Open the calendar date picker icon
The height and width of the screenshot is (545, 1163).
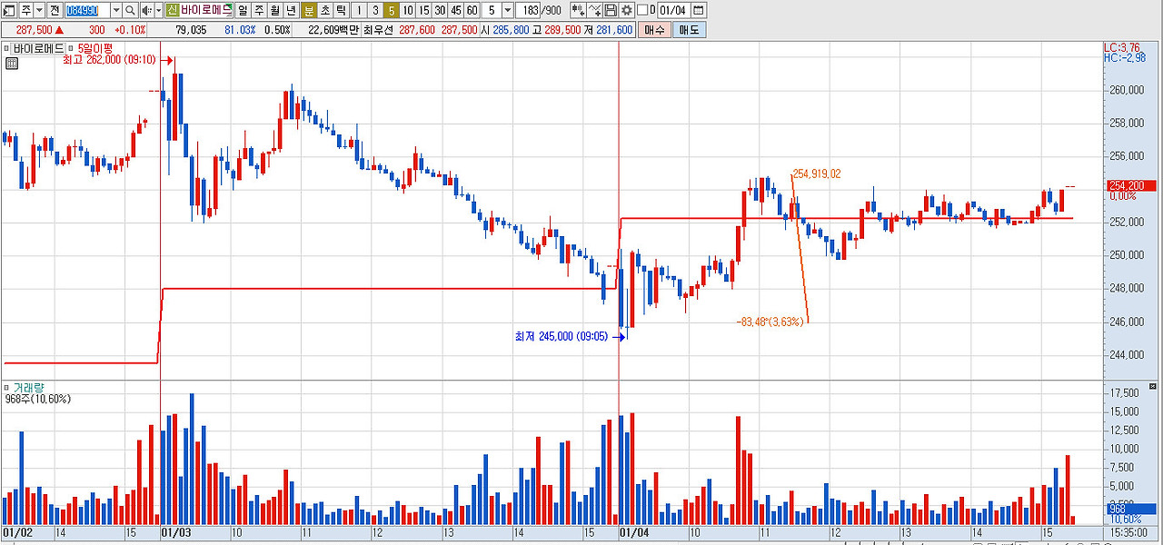(699, 10)
